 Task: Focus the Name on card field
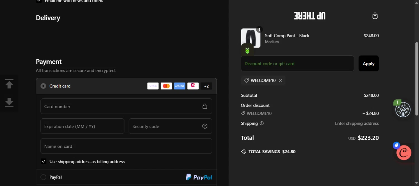click(126, 146)
